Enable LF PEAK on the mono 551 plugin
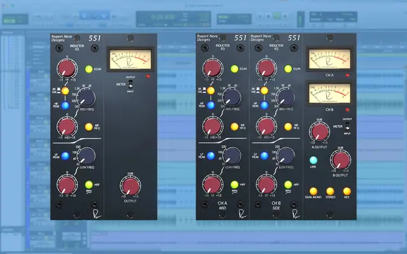 (x=65, y=156)
